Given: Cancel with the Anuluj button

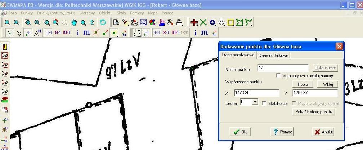Looking at the screenshot, I should click(x=323, y=132).
